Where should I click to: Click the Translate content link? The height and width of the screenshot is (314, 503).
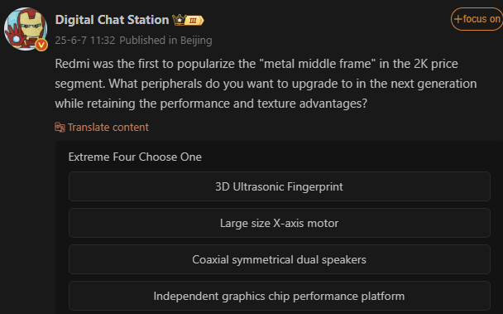pyautogui.click(x=108, y=128)
